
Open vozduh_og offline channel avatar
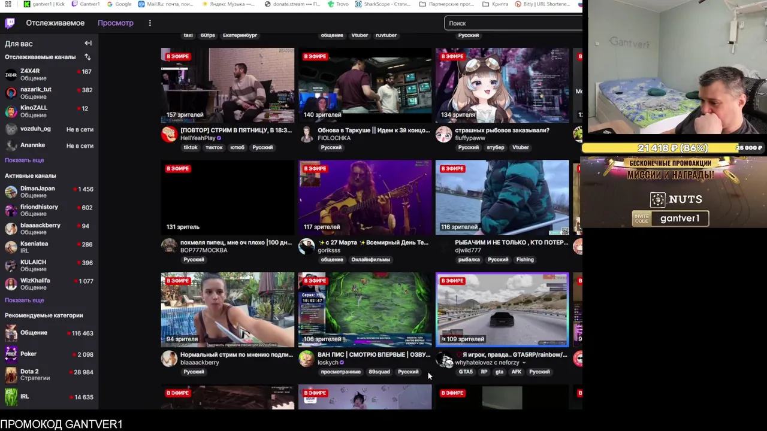coord(11,129)
